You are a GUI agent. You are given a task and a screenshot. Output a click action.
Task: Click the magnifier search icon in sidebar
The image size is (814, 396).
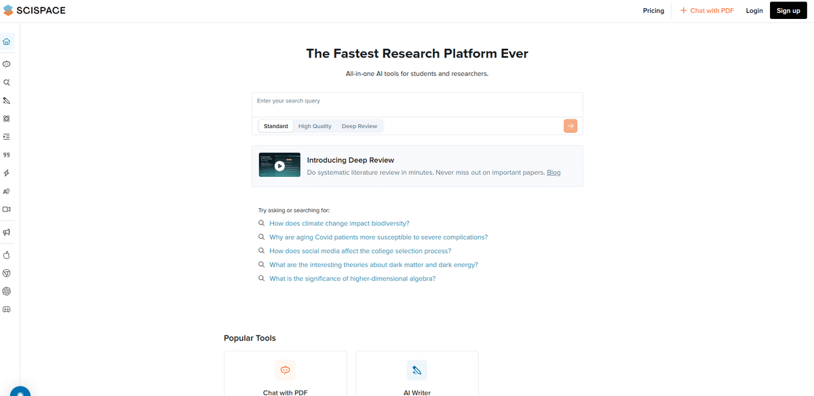[7, 82]
